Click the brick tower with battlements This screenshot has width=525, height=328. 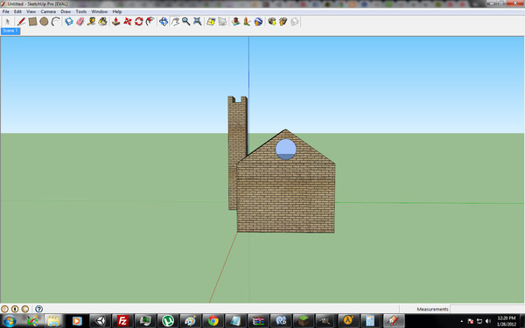(237, 134)
